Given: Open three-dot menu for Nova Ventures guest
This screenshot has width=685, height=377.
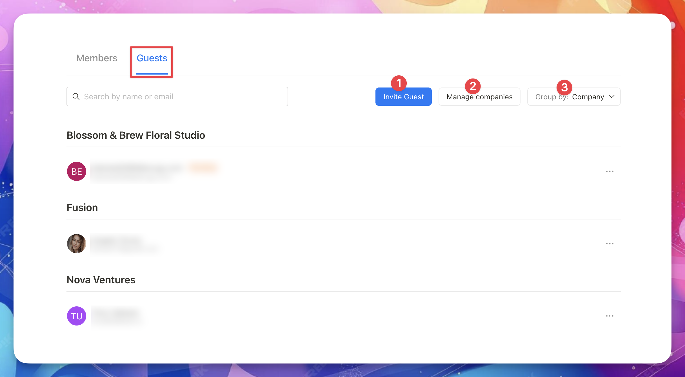Looking at the screenshot, I should (x=610, y=316).
